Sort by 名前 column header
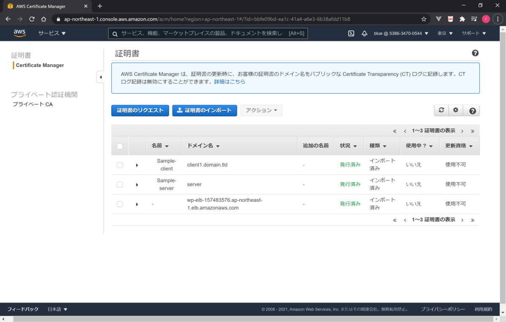This screenshot has width=506, height=322. point(160,146)
